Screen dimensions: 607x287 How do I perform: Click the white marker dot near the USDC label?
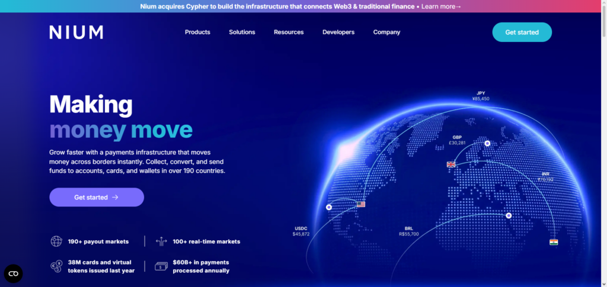pos(328,208)
